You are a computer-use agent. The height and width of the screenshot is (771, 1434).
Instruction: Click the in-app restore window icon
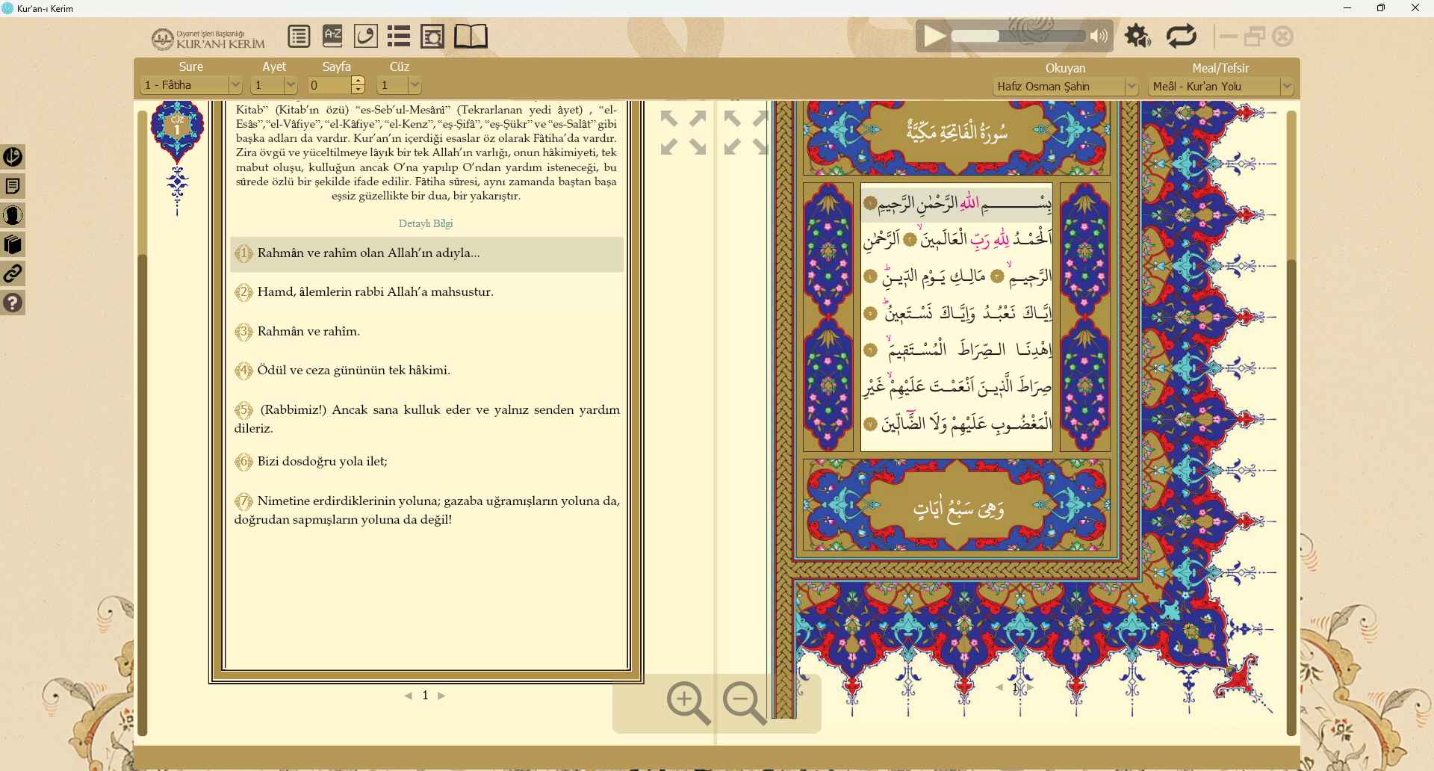1255,36
